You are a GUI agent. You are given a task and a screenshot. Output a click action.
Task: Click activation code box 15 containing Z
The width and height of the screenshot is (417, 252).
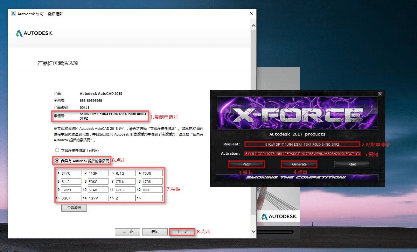point(125,198)
